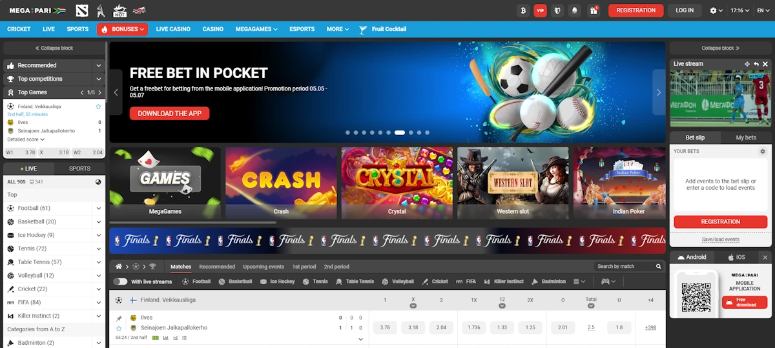Open the BONUSES dropdown menu
Viewport: 775px width, 348px height.
point(123,29)
